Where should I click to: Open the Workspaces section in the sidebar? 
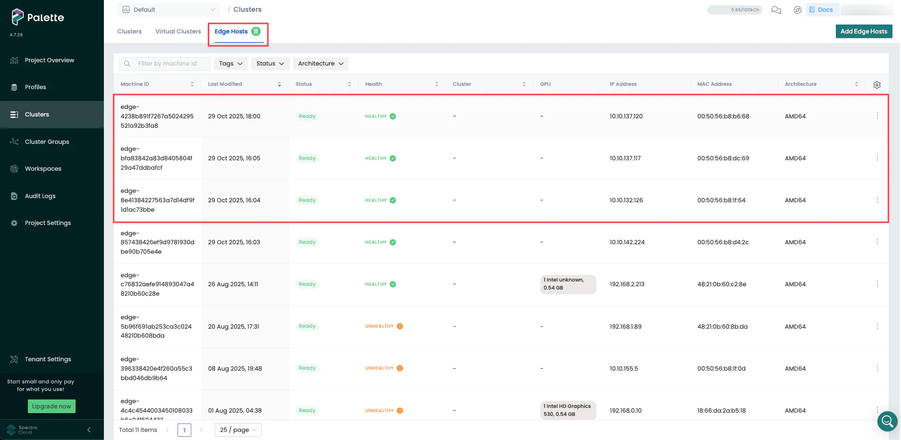coord(43,168)
